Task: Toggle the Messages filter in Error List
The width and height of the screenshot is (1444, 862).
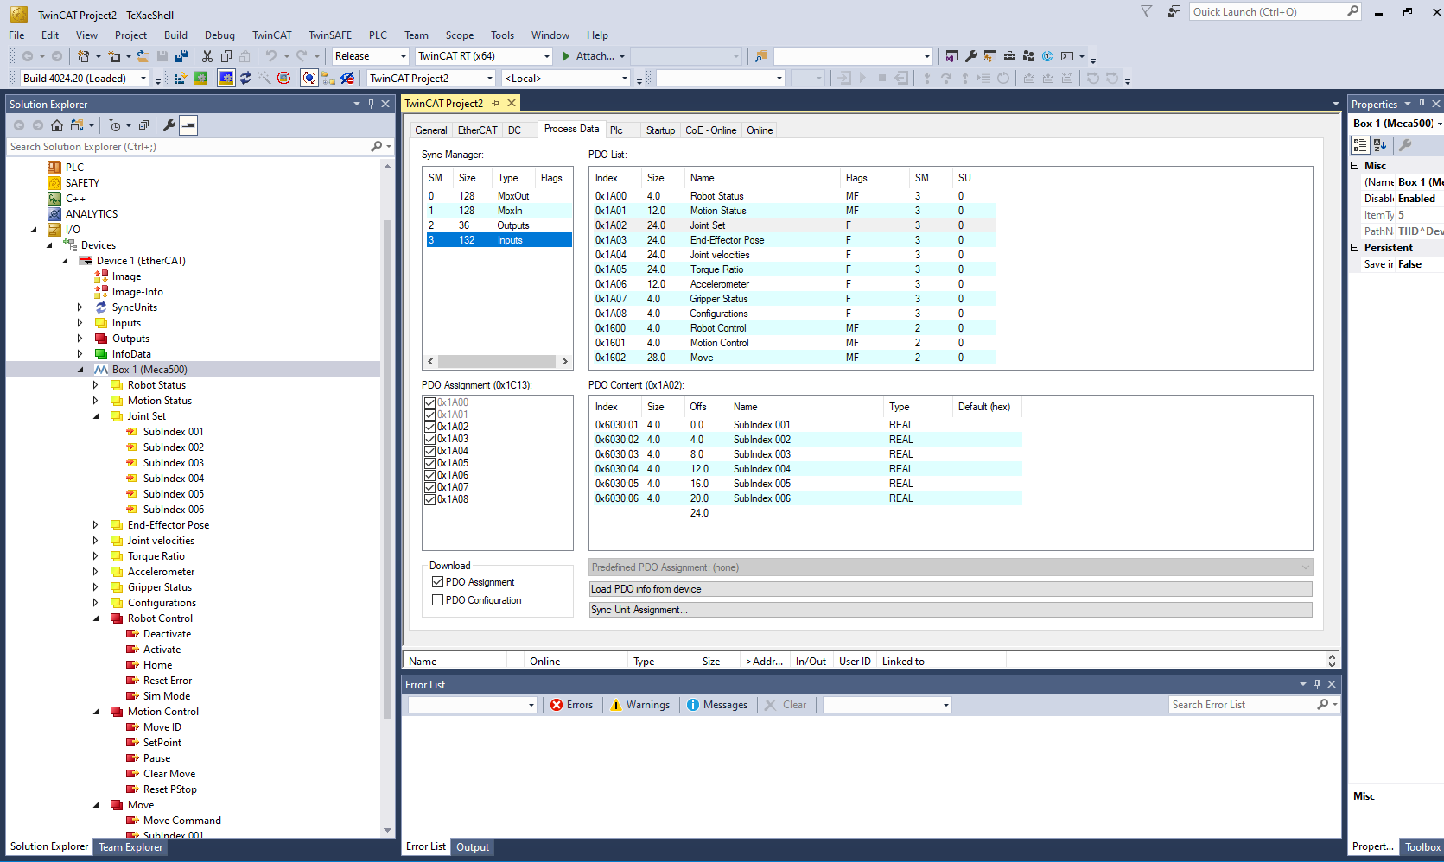Action: 717,705
